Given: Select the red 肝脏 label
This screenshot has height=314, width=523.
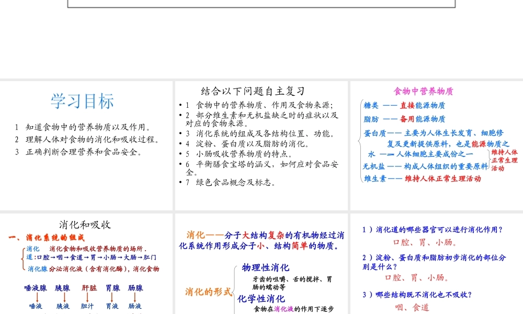Looking at the screenshot, I should [x=89, y=288].
